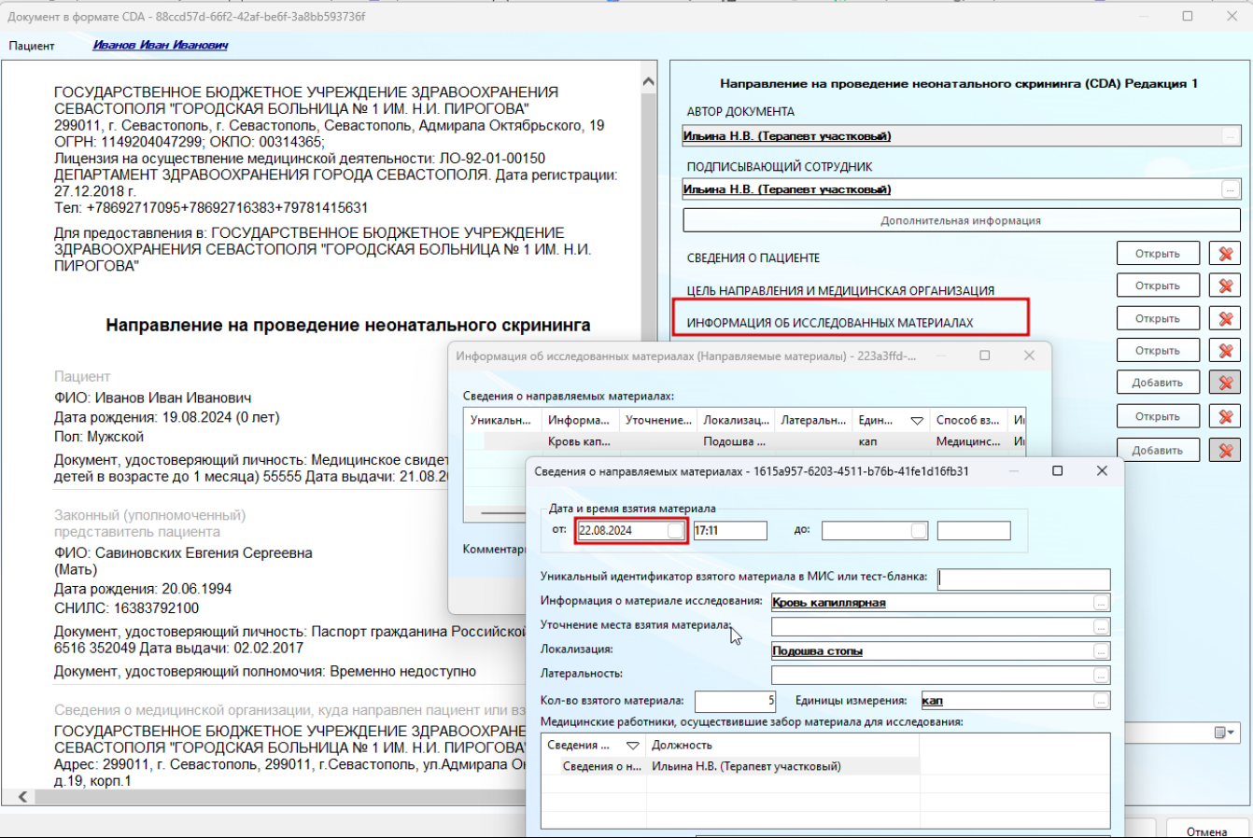Screen dimensions: 1253x838
Task: Toggle the checkbox inside the 'до' date field
Action: click(x=919, y=531)
